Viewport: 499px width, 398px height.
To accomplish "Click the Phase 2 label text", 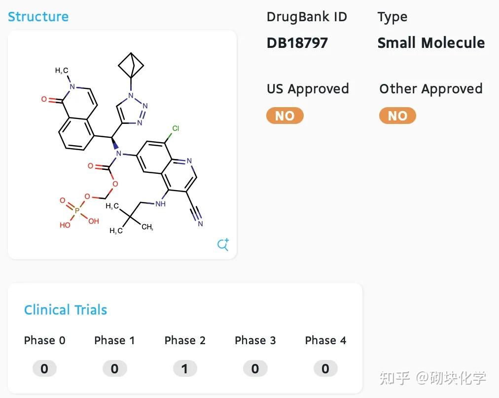I will [x=185, y=340].
